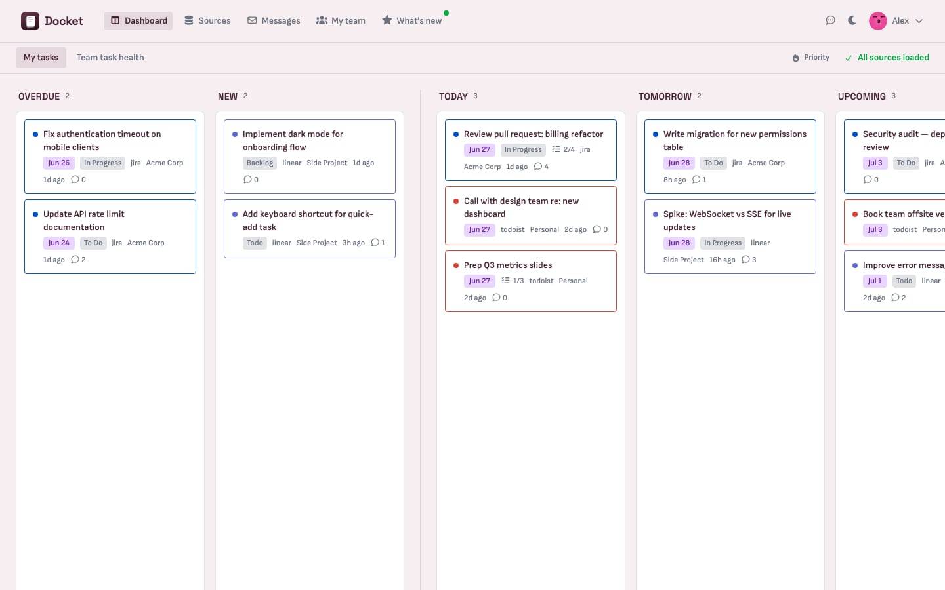Open Prep Q3 metrics slides task
Screen dimensions: 945x590
531,281
